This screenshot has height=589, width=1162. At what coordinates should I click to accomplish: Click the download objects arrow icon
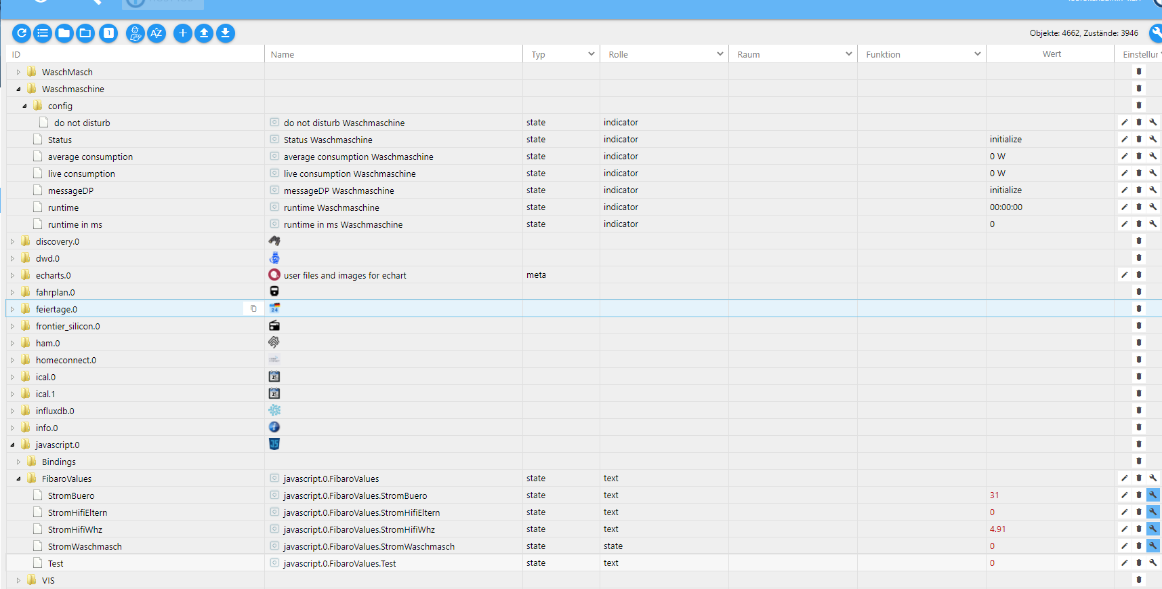point(226,33)
